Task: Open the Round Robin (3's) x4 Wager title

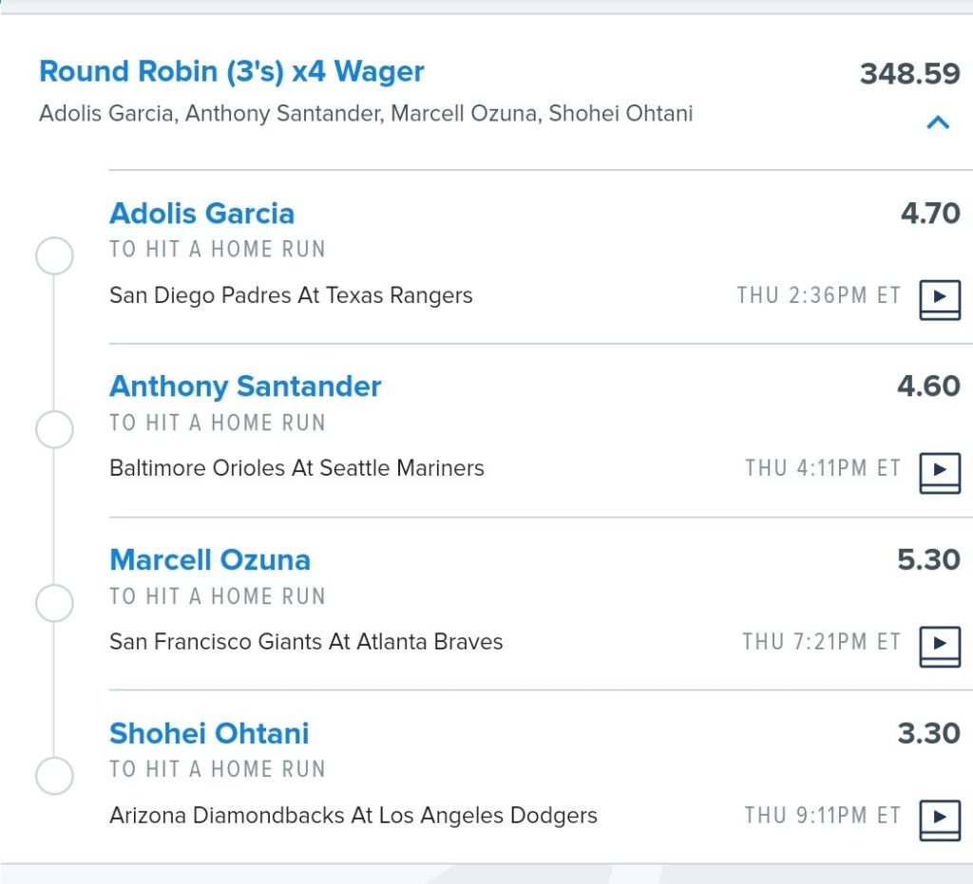Action: coord(232,71)
